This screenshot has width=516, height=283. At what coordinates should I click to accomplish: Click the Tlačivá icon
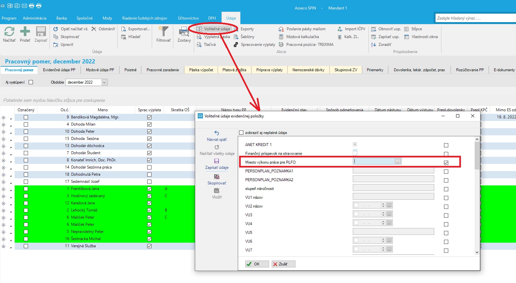tap(199, 45)
